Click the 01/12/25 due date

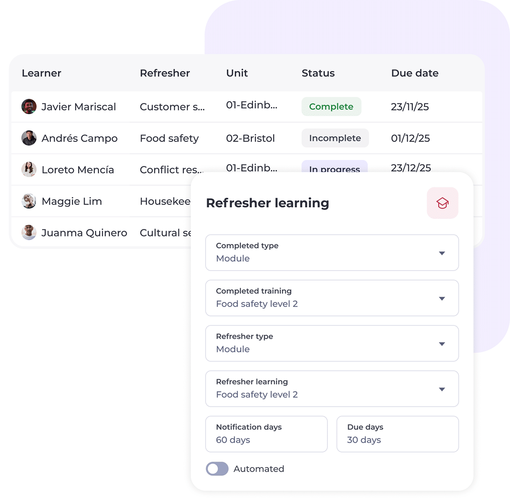tap(410, 138)
